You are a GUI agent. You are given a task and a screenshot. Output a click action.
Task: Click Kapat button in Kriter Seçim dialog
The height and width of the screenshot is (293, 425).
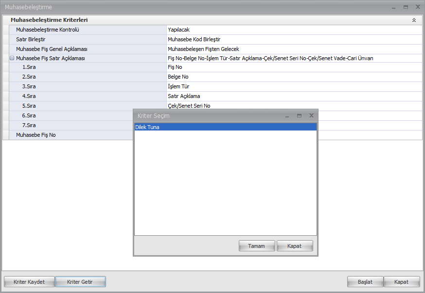(294, 246)
